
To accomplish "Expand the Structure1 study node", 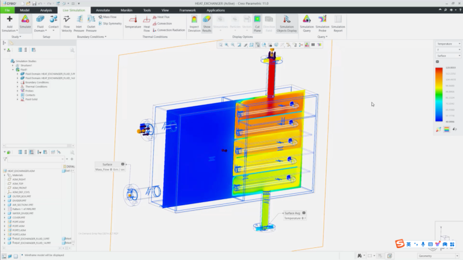I will pyautogui.click(x=13, y=66).
